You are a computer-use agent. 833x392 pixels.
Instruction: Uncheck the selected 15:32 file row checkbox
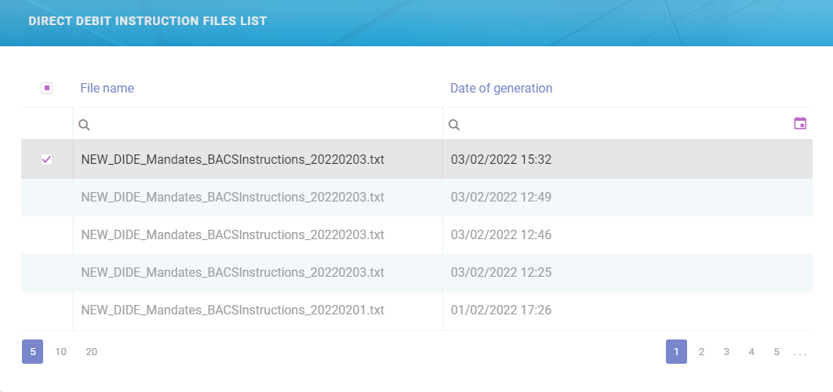point(46,160)
